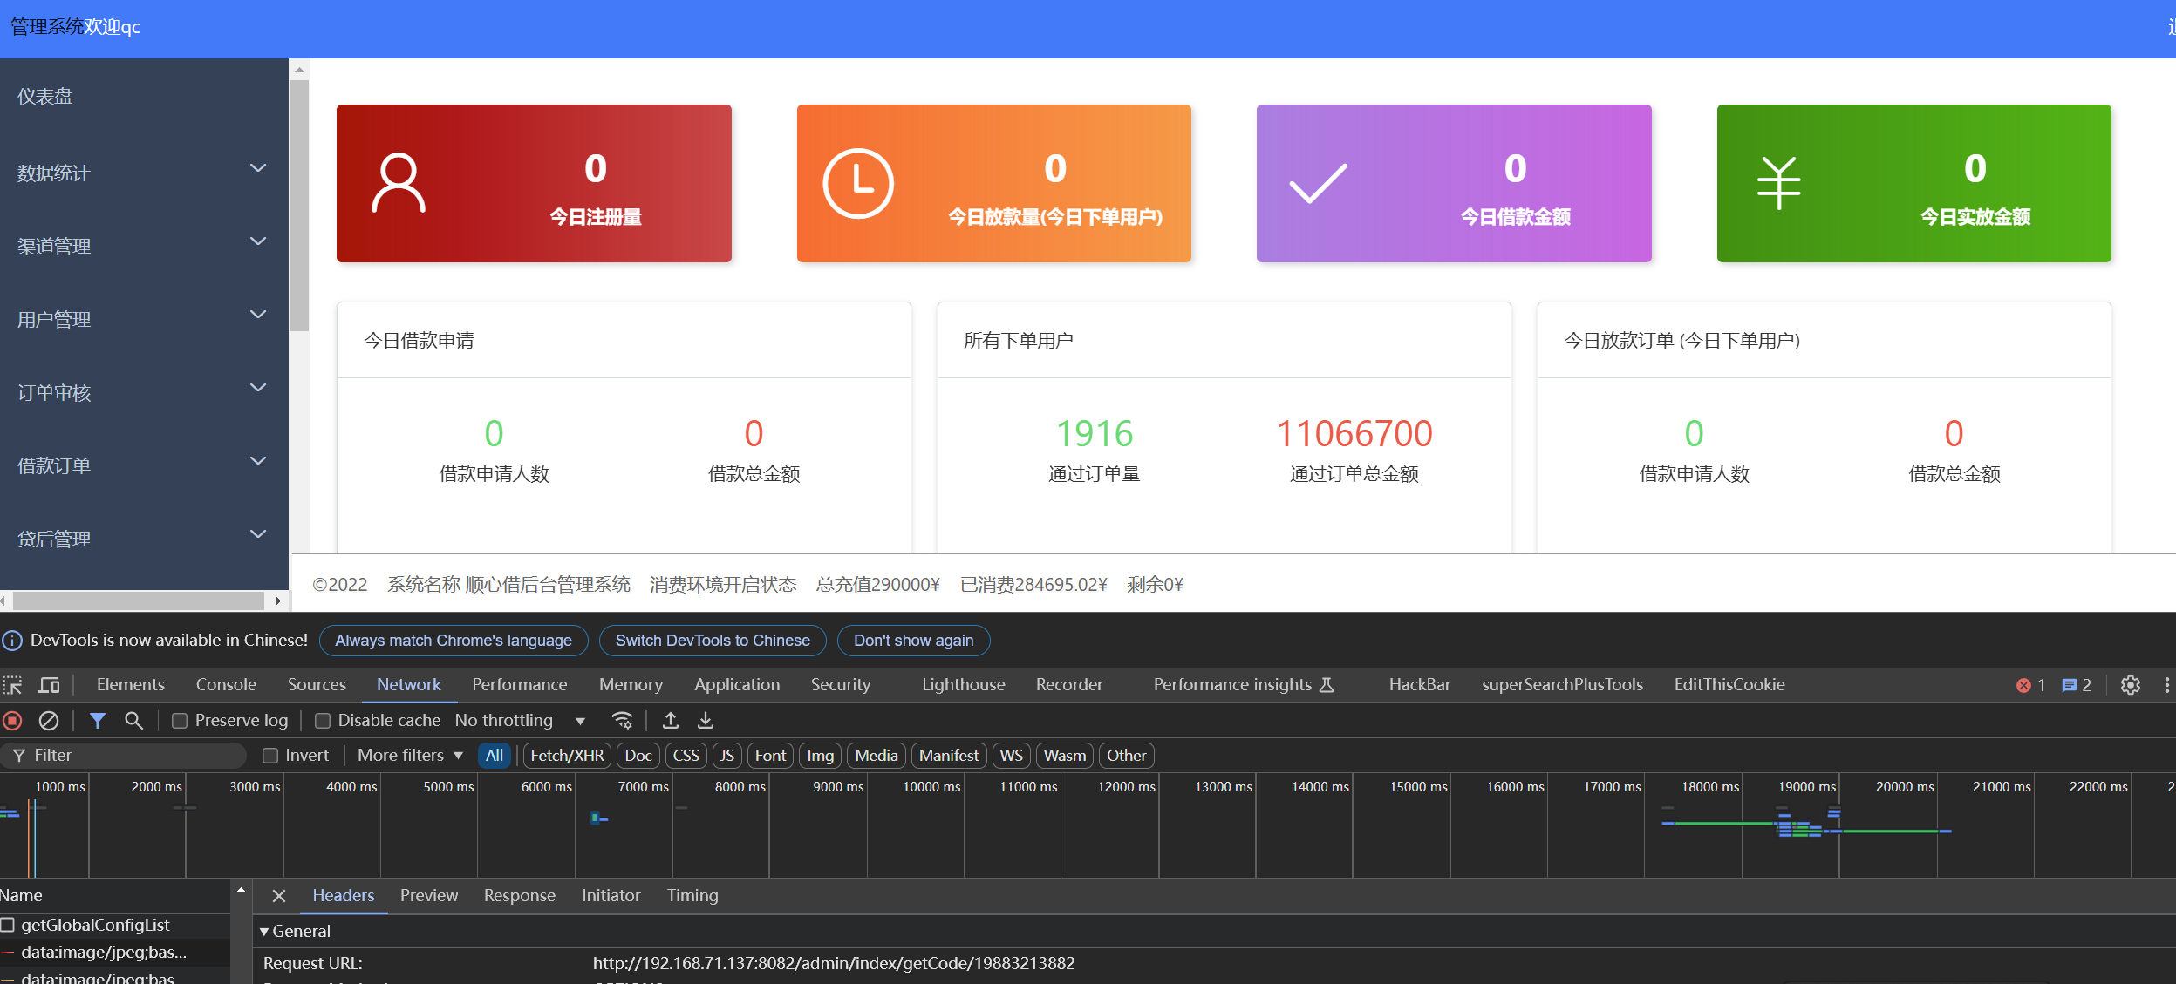Image resolution: width=2176 pixels, height=984 pixels.
Task: Click the network Filter text field
Action: point(131,756)
